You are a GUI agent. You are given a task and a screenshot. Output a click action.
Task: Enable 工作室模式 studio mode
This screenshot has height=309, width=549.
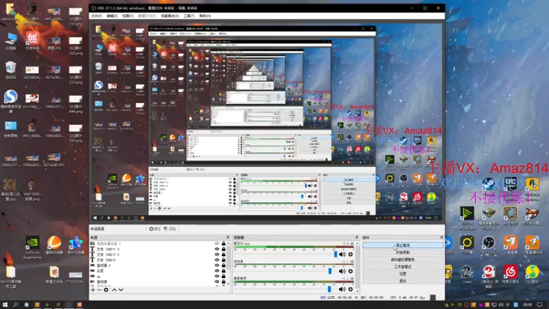[403, 266]
